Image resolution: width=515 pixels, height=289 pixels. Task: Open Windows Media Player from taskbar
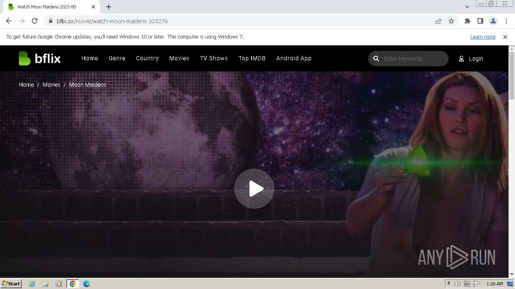(59, 284)
